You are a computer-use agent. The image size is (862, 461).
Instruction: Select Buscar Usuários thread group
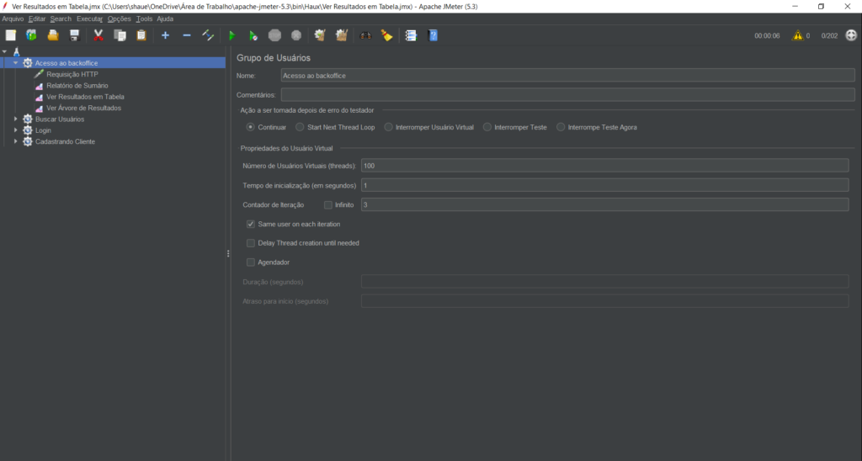[60, 119]
